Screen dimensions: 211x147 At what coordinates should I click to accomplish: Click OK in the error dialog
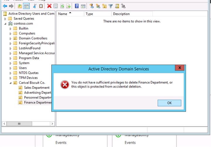coord(169,103)
